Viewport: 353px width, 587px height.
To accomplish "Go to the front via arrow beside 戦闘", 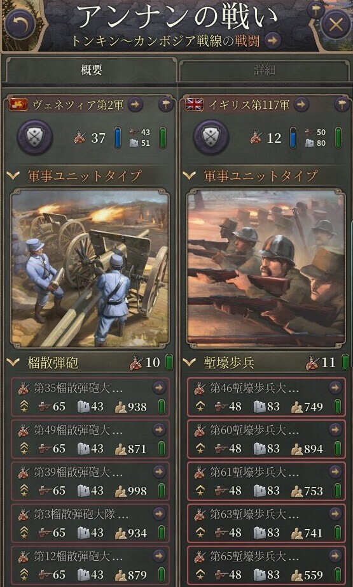I will pyautogui.click(x=273, y=40).
